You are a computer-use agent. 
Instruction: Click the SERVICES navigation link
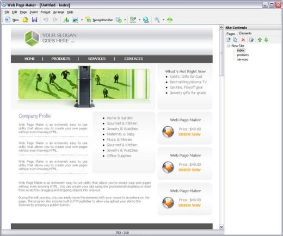point(97,59)
